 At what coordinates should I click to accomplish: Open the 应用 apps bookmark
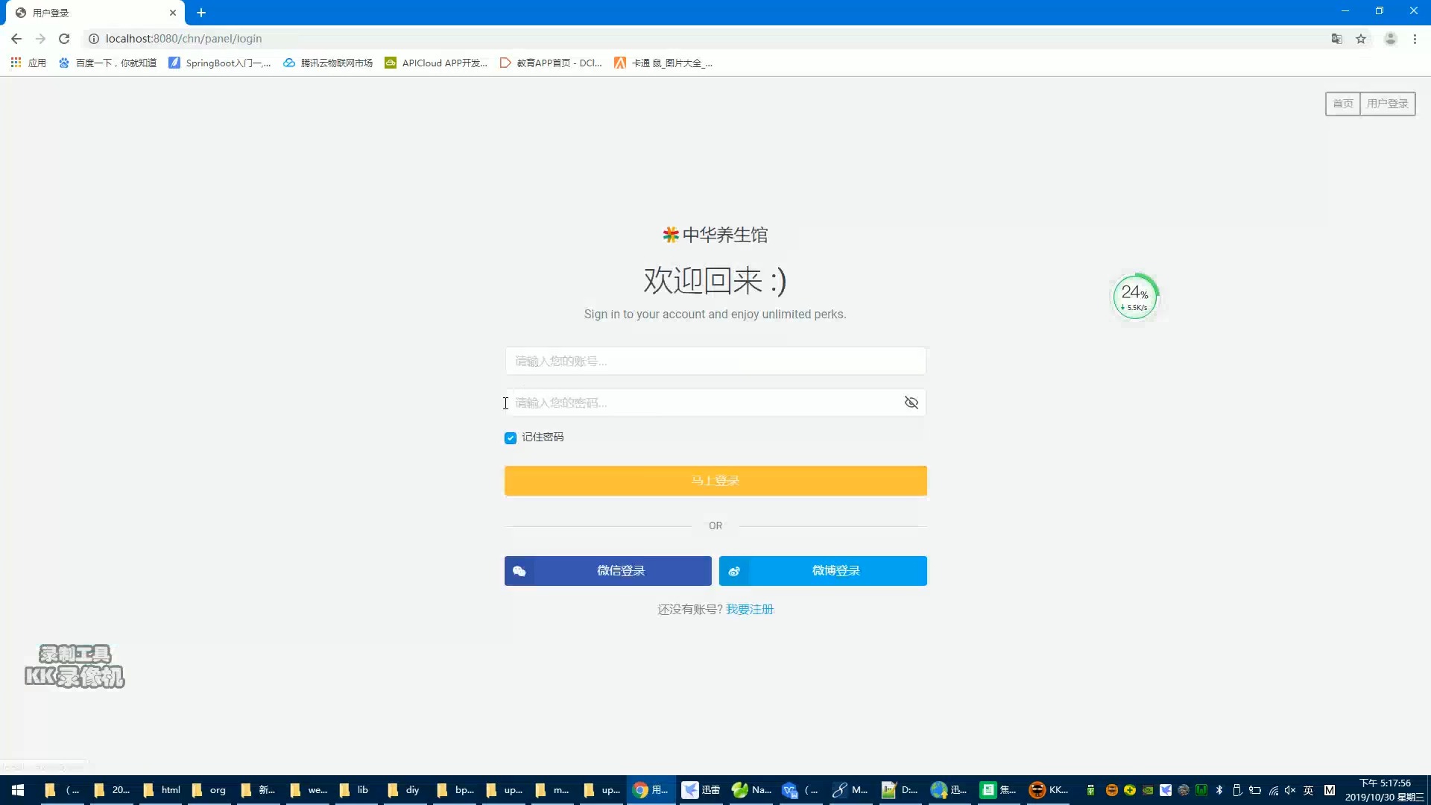(28, 63)
